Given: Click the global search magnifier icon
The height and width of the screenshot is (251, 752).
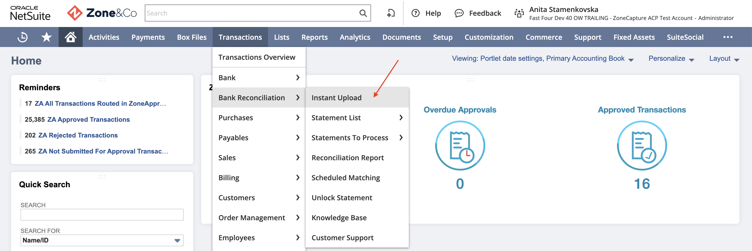Looking at the screenshot, I should 363,13.
